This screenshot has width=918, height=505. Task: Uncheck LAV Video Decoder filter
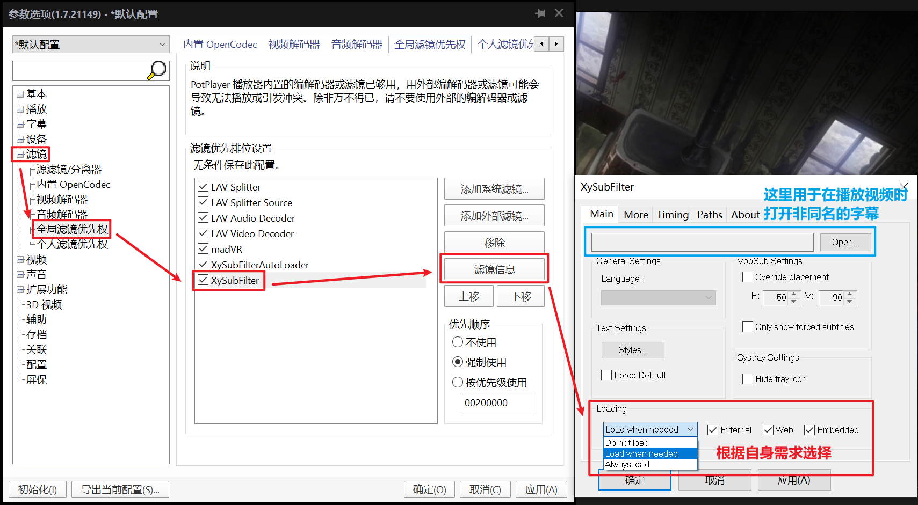tap(203, 233)
